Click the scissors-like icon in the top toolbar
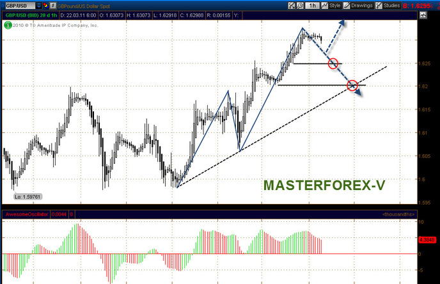Image resolution: width=440 pixels, height=284 pixels. click(x=292, y=6)
